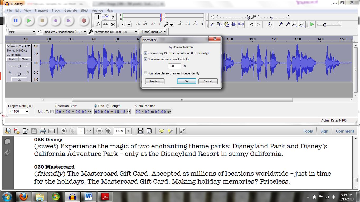360x202 pixels.
Task: Click the normalize amplitude dB value field
Action: click(x=175, y=66)
